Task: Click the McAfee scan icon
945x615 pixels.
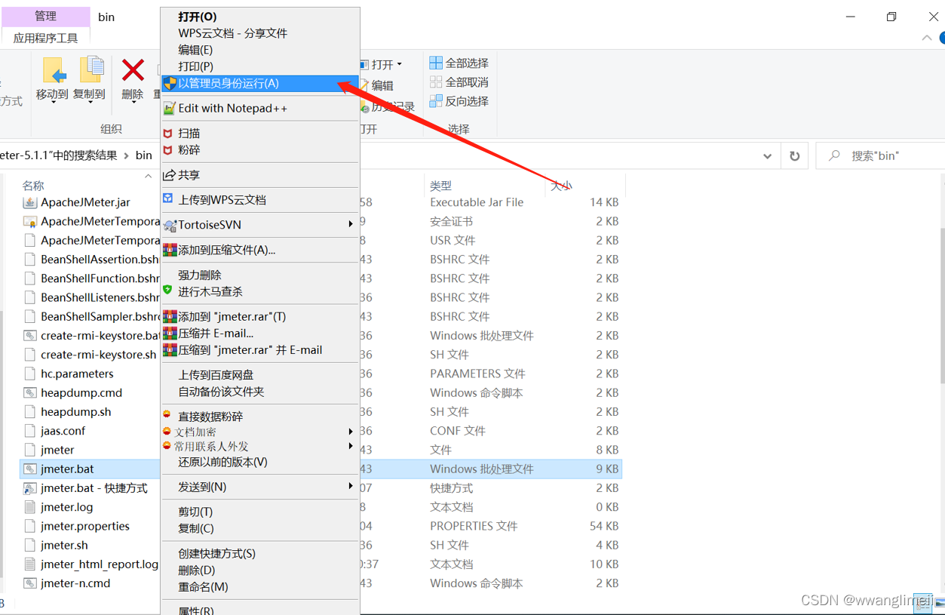Action: pyautogui.click(x=168, y=133)
